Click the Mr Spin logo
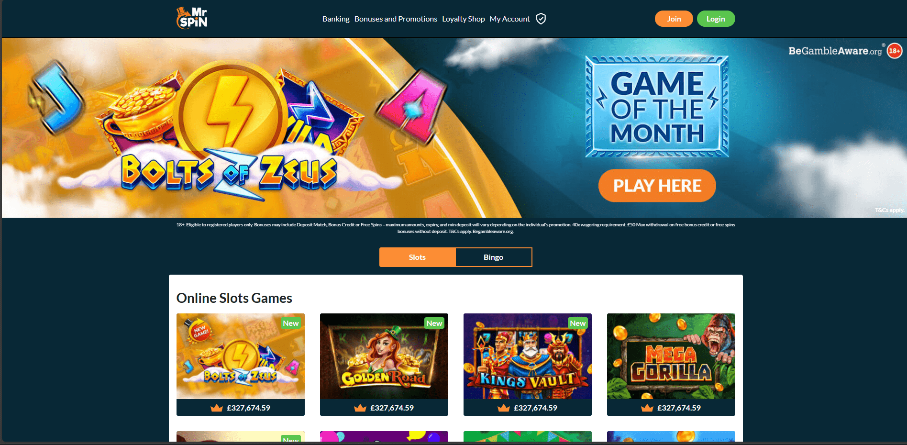This screenshot has height=445, width=907. [x=192, y=18]
